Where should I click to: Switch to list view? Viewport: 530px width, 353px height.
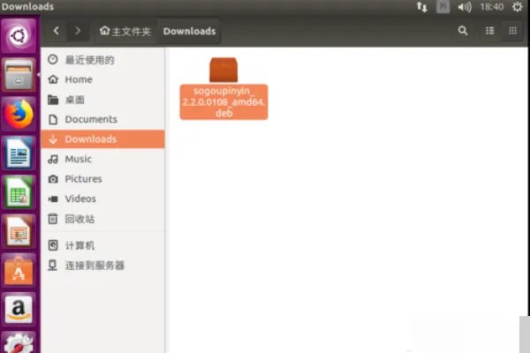(x=489, y=31)
